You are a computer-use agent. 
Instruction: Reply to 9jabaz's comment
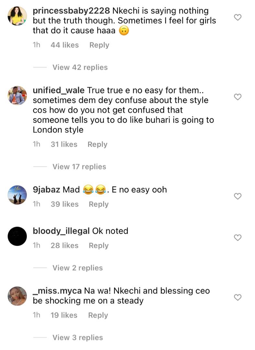99,204
